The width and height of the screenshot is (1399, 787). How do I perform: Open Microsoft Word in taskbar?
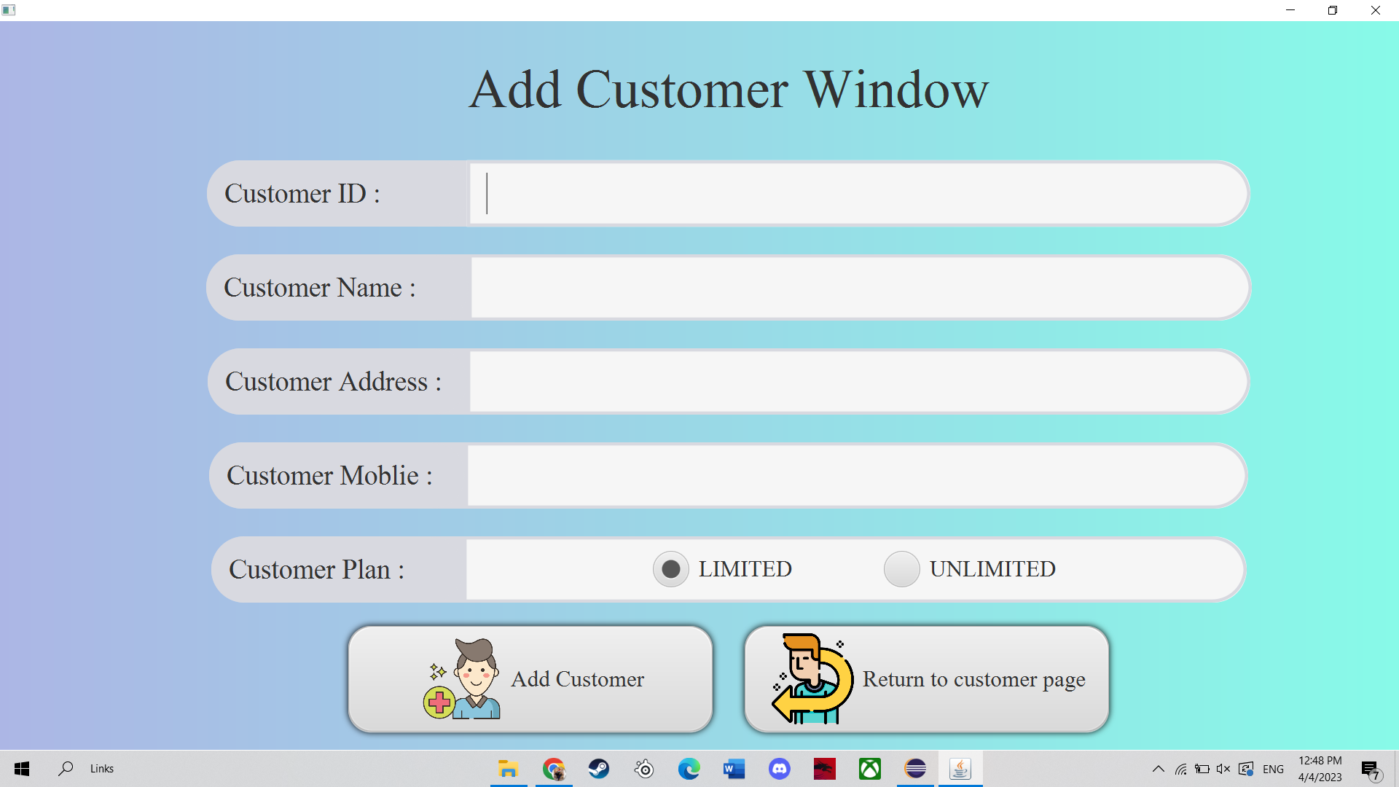tap(734, 769)
